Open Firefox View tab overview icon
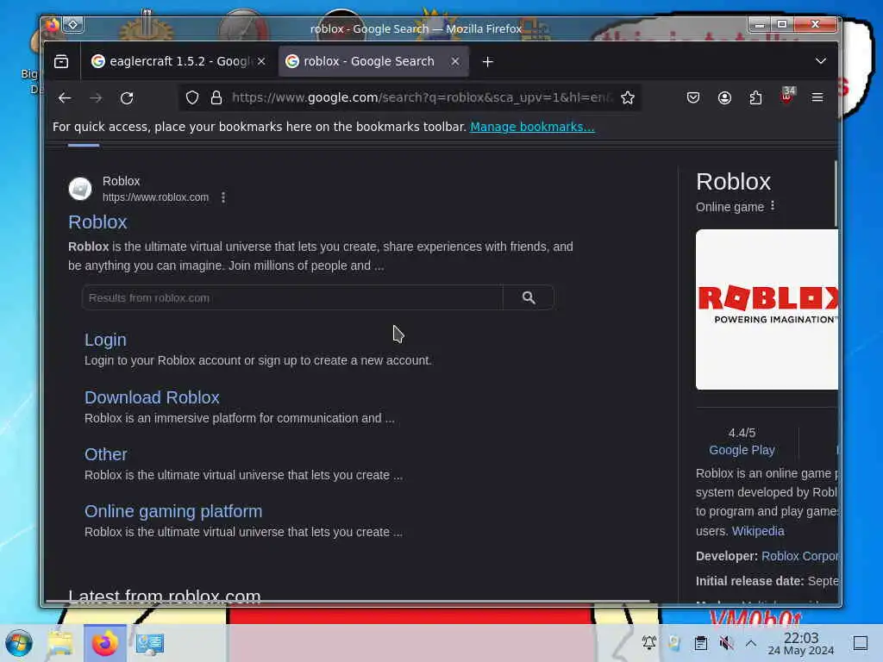The width and height of the screenshot is (883, 662). pyautogui.click(x=61, y=61)
